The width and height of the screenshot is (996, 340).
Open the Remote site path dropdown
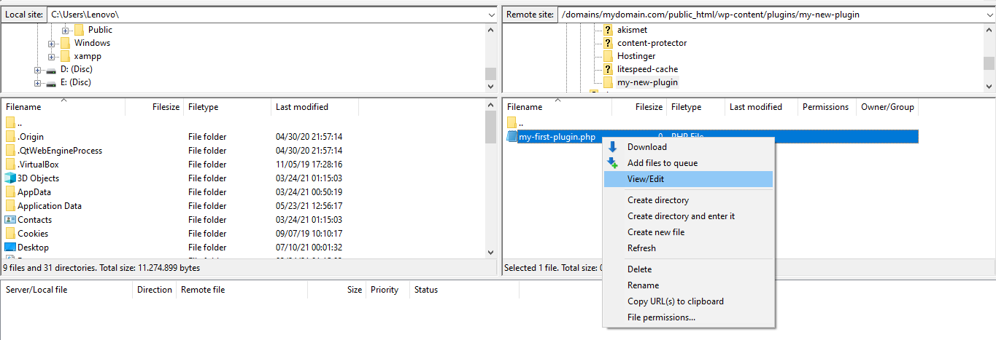click(x=989, y=15)
